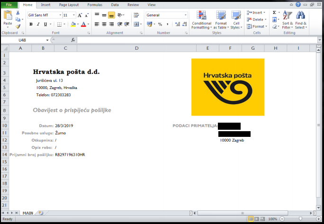The image size is (324, 224).
Task: Click Decrease Decimal icon
Action: (x=185, y=24)
